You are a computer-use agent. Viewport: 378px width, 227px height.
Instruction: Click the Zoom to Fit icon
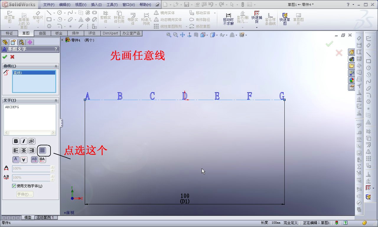[x=169, y=35]
